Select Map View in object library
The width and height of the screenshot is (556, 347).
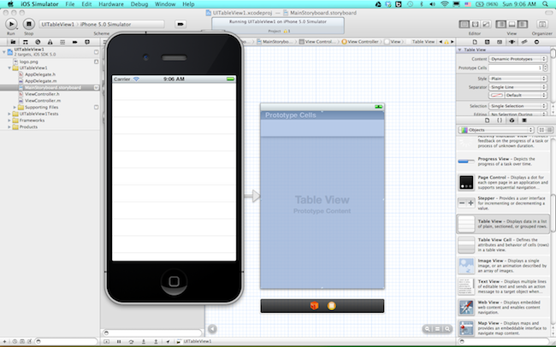[x=504, y=328]
